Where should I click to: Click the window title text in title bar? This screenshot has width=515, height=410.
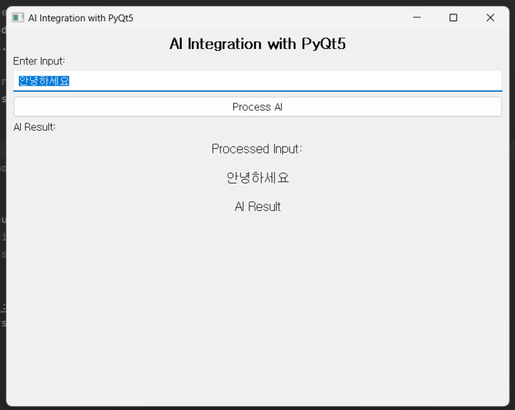pyautogui.click(x=80, y=18)
